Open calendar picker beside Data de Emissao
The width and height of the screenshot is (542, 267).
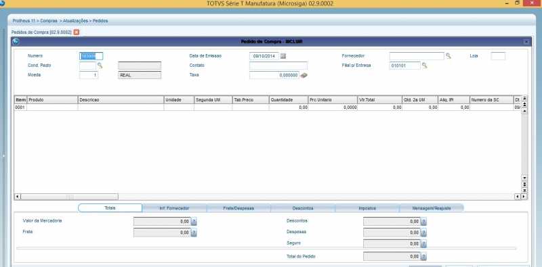point(283,56)
